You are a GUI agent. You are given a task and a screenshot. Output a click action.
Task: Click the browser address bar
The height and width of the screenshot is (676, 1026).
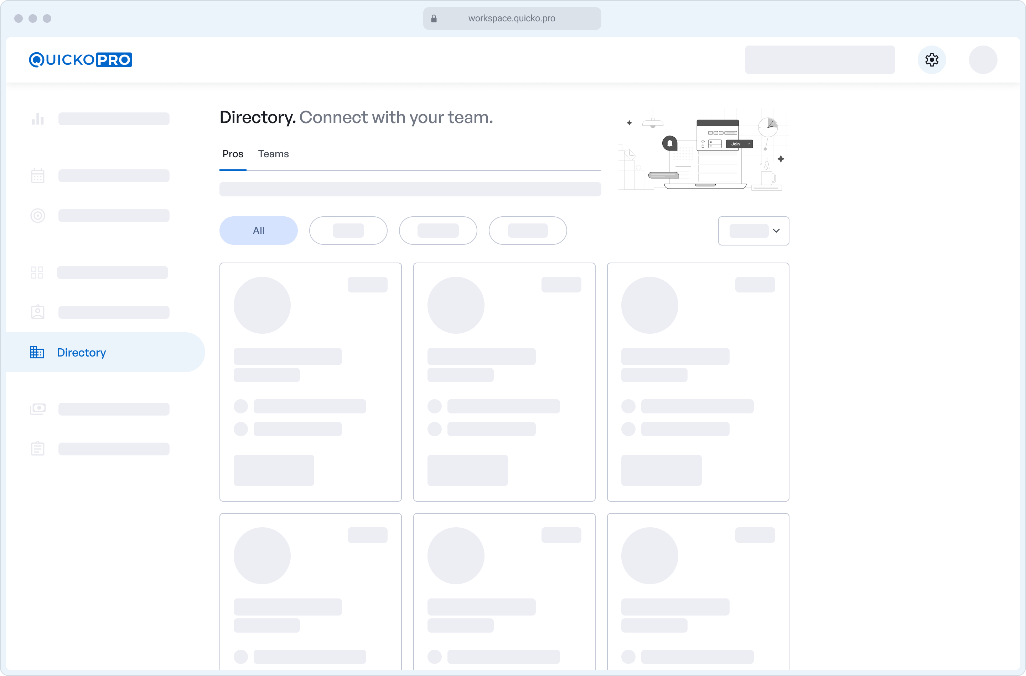[512, 19]
